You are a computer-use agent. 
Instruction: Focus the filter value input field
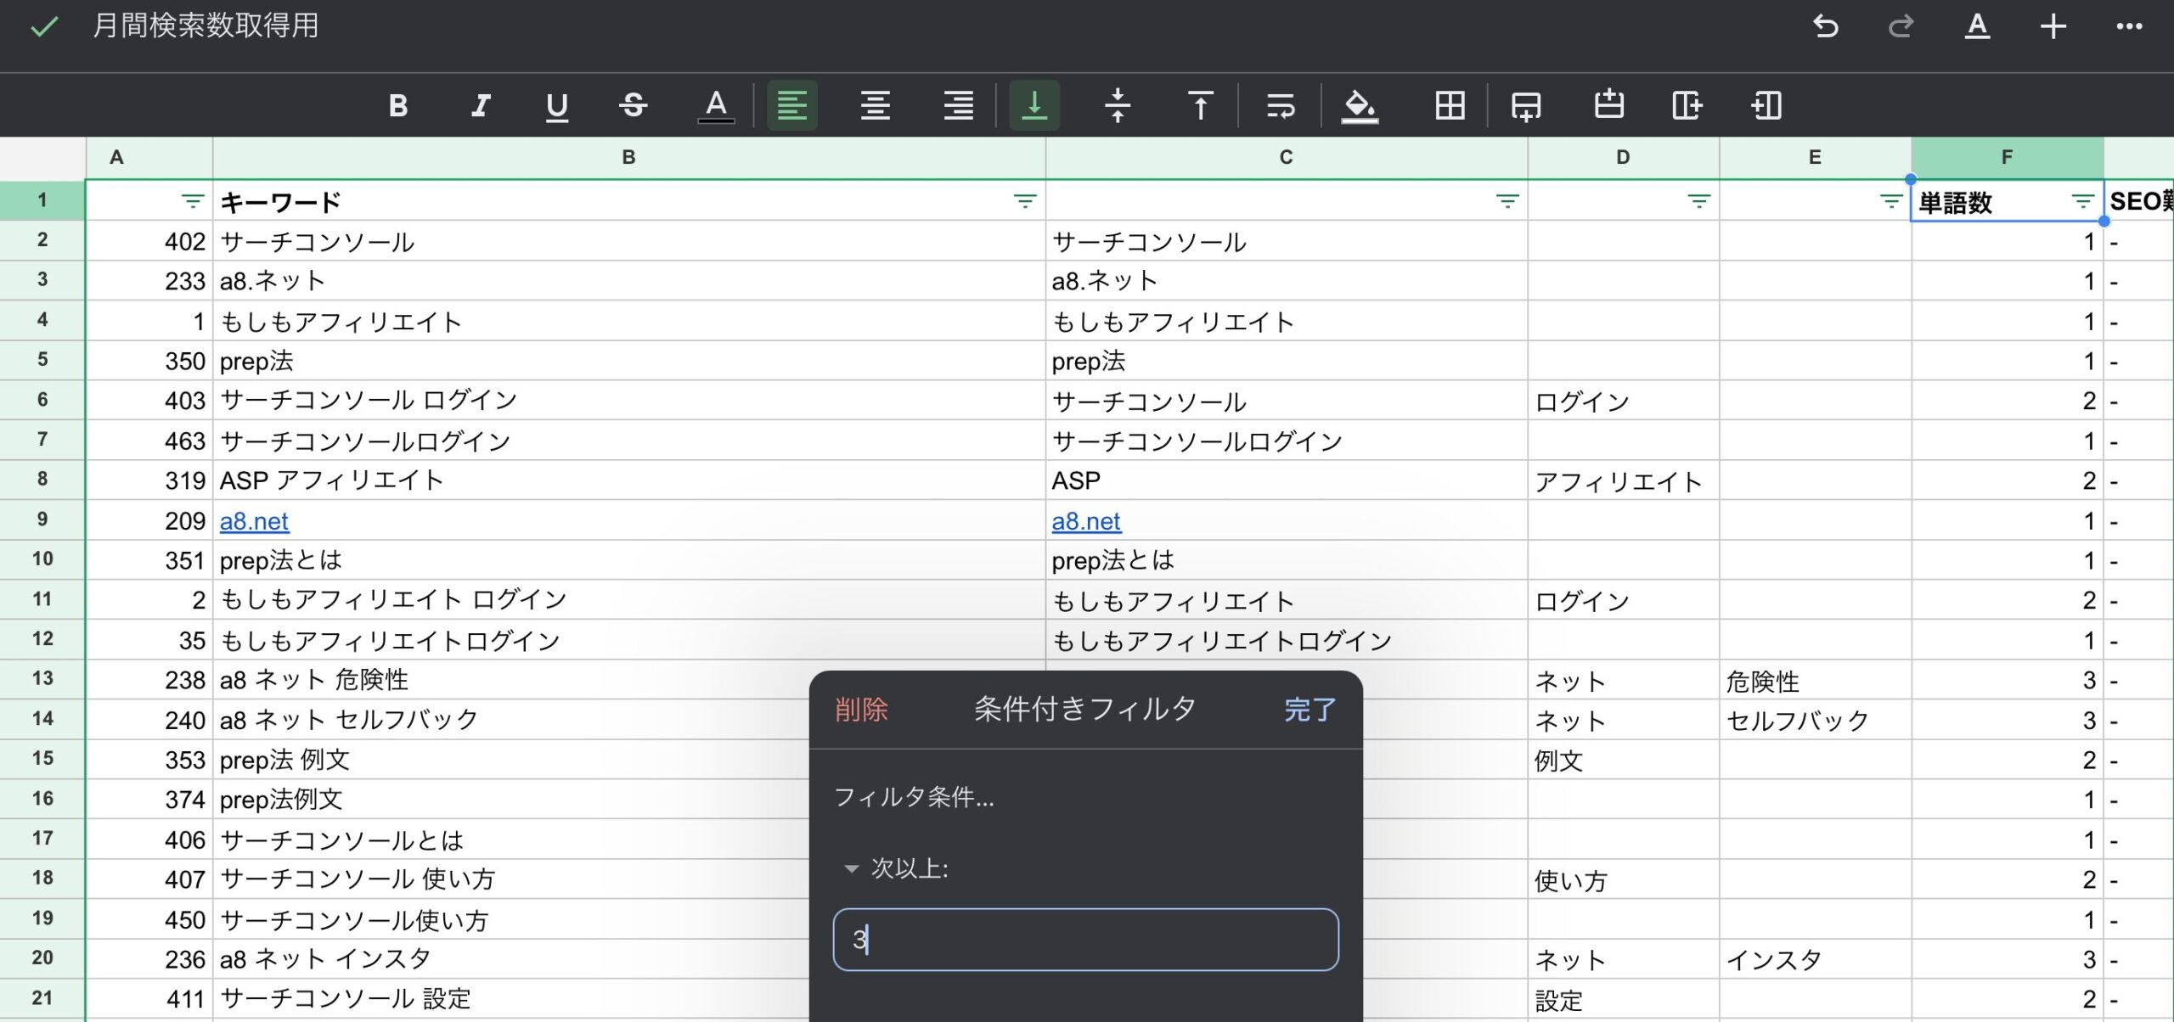(1086, 940)
